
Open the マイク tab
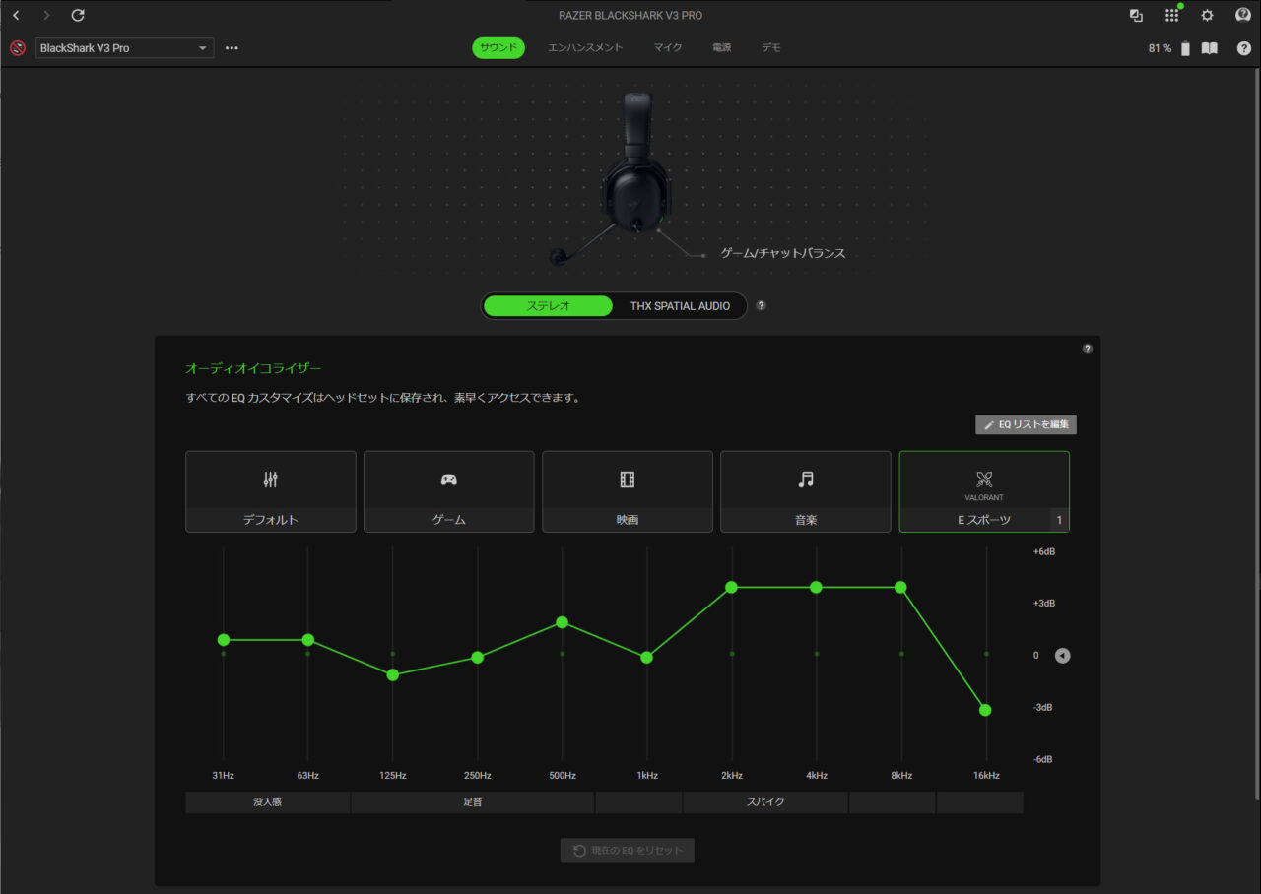667,47
